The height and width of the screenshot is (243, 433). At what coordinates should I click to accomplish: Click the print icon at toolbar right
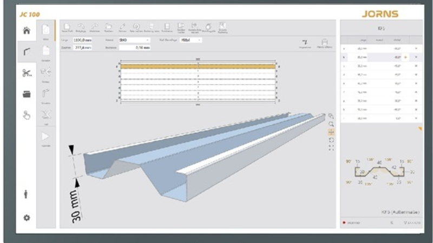point(325,42)
